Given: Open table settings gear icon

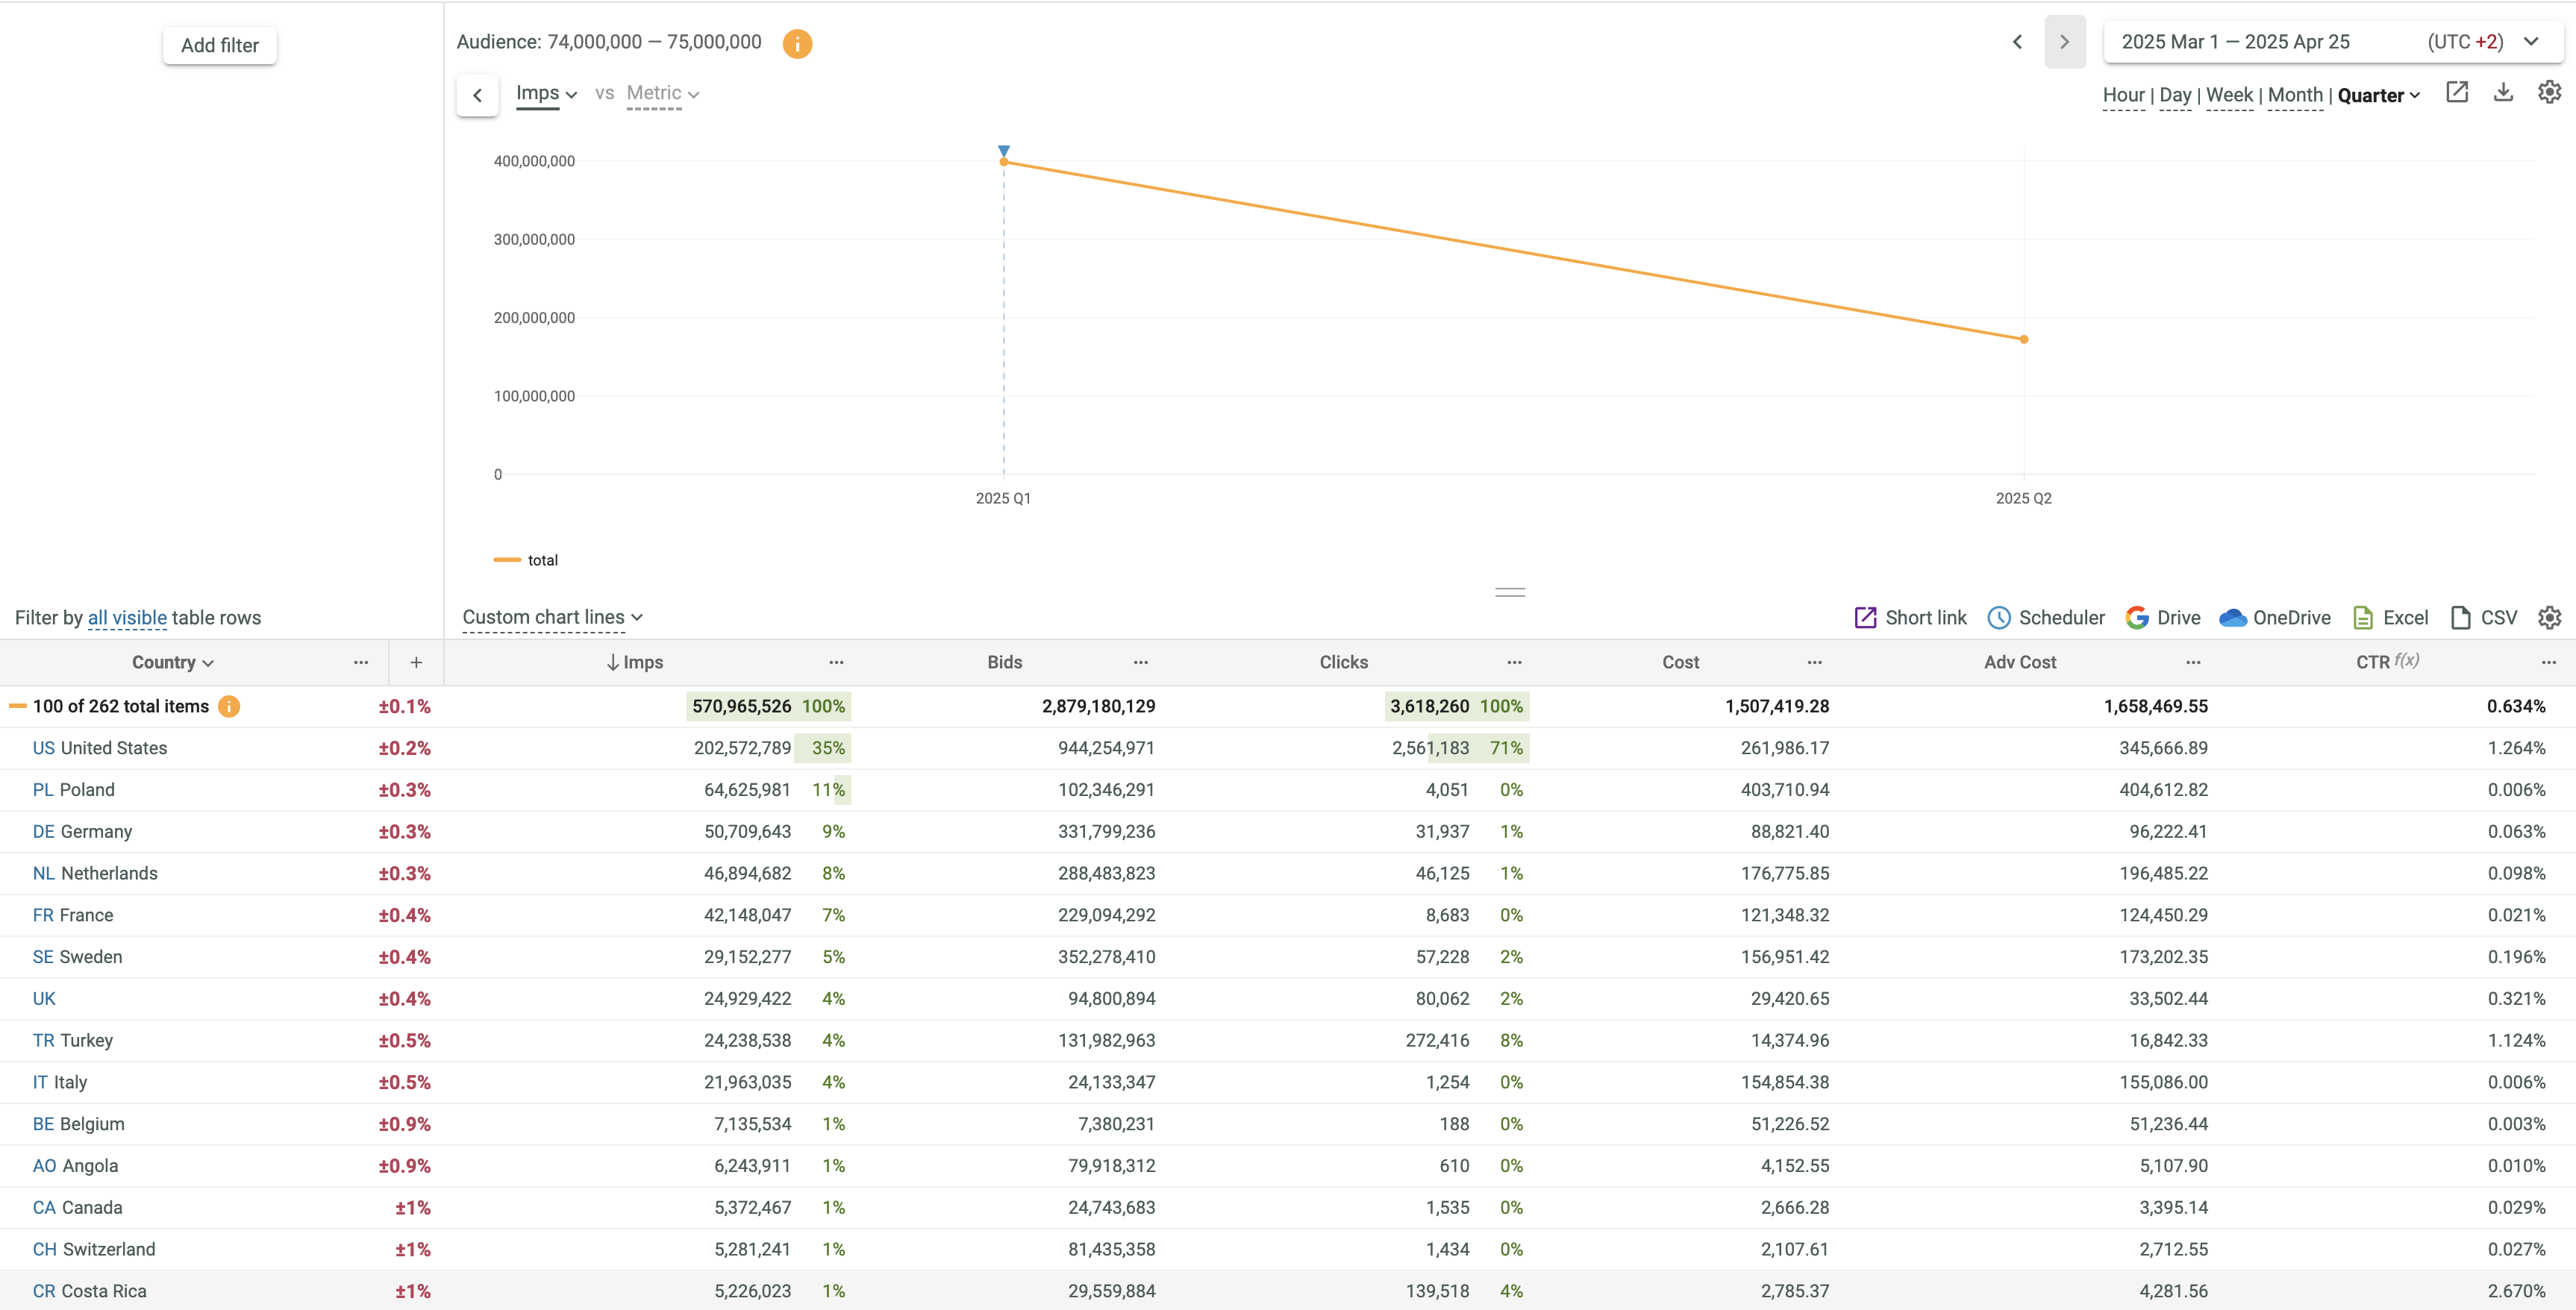Looking at the screenshot, I should tap(2549, 618).
